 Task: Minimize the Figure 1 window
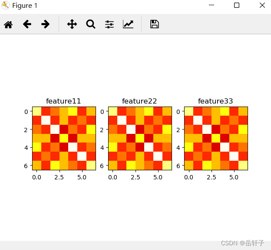point(212,5)
